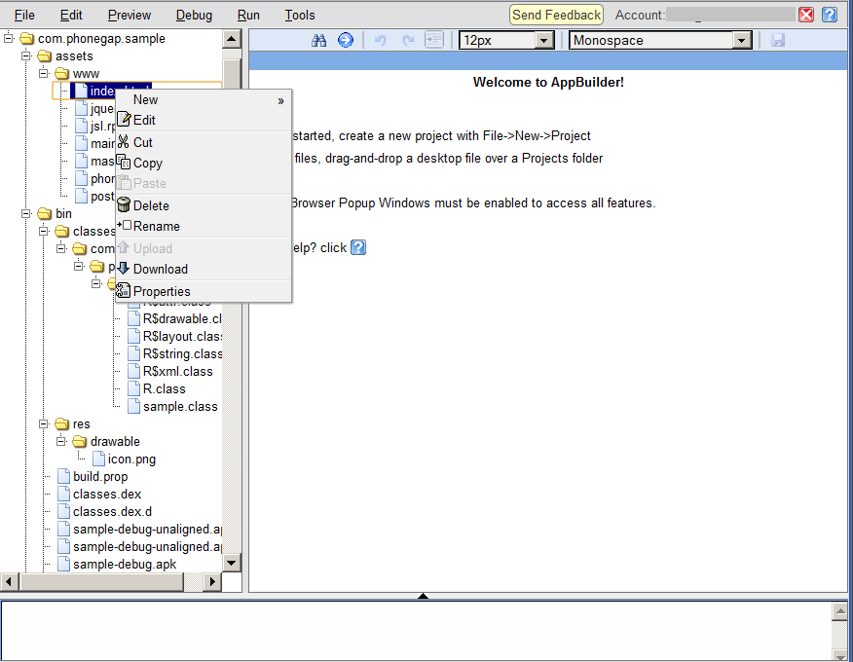
Task: Select the classes.dex.d file
Action: [x=112, y=512]
